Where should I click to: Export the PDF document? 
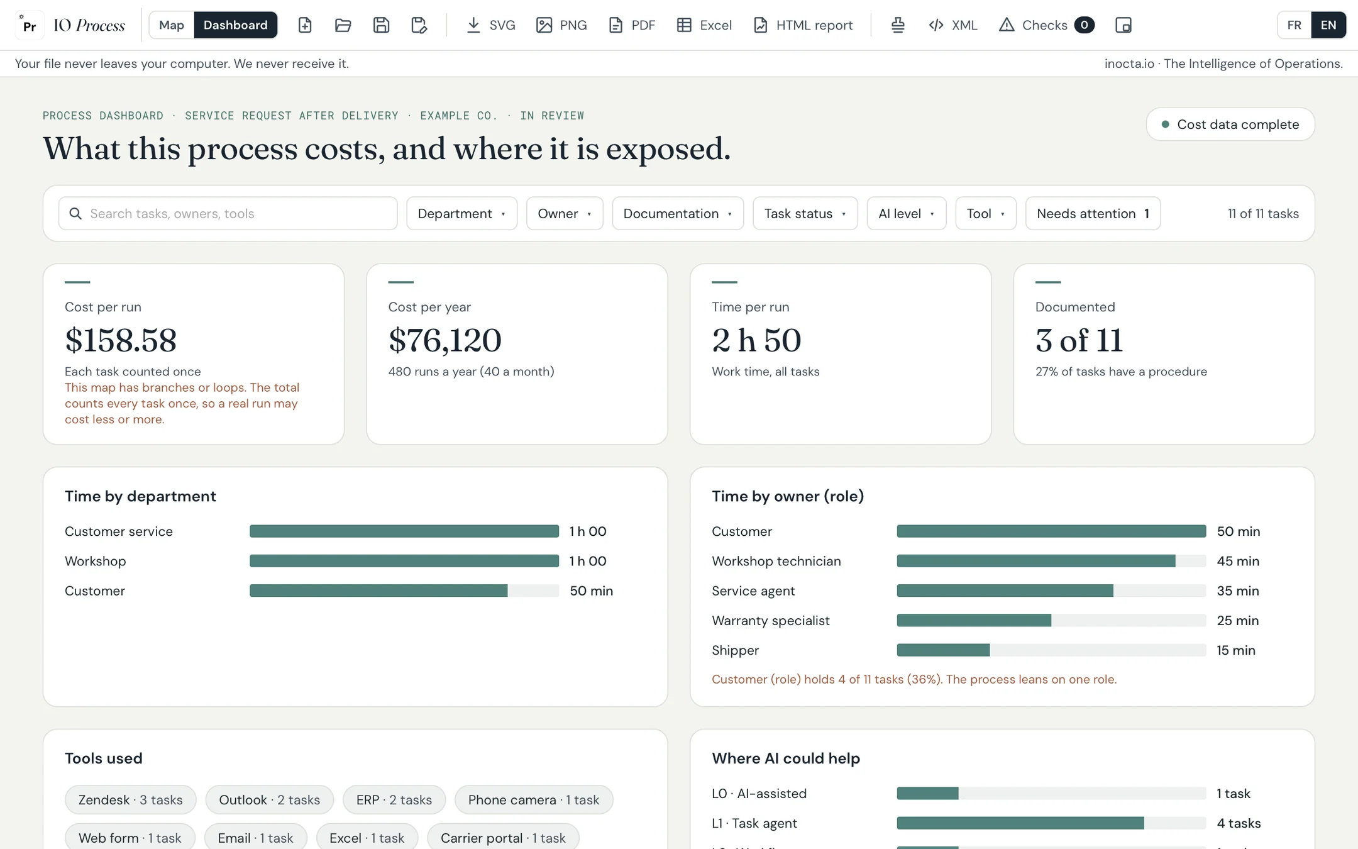pyautogui.click(x=632, y=25)
